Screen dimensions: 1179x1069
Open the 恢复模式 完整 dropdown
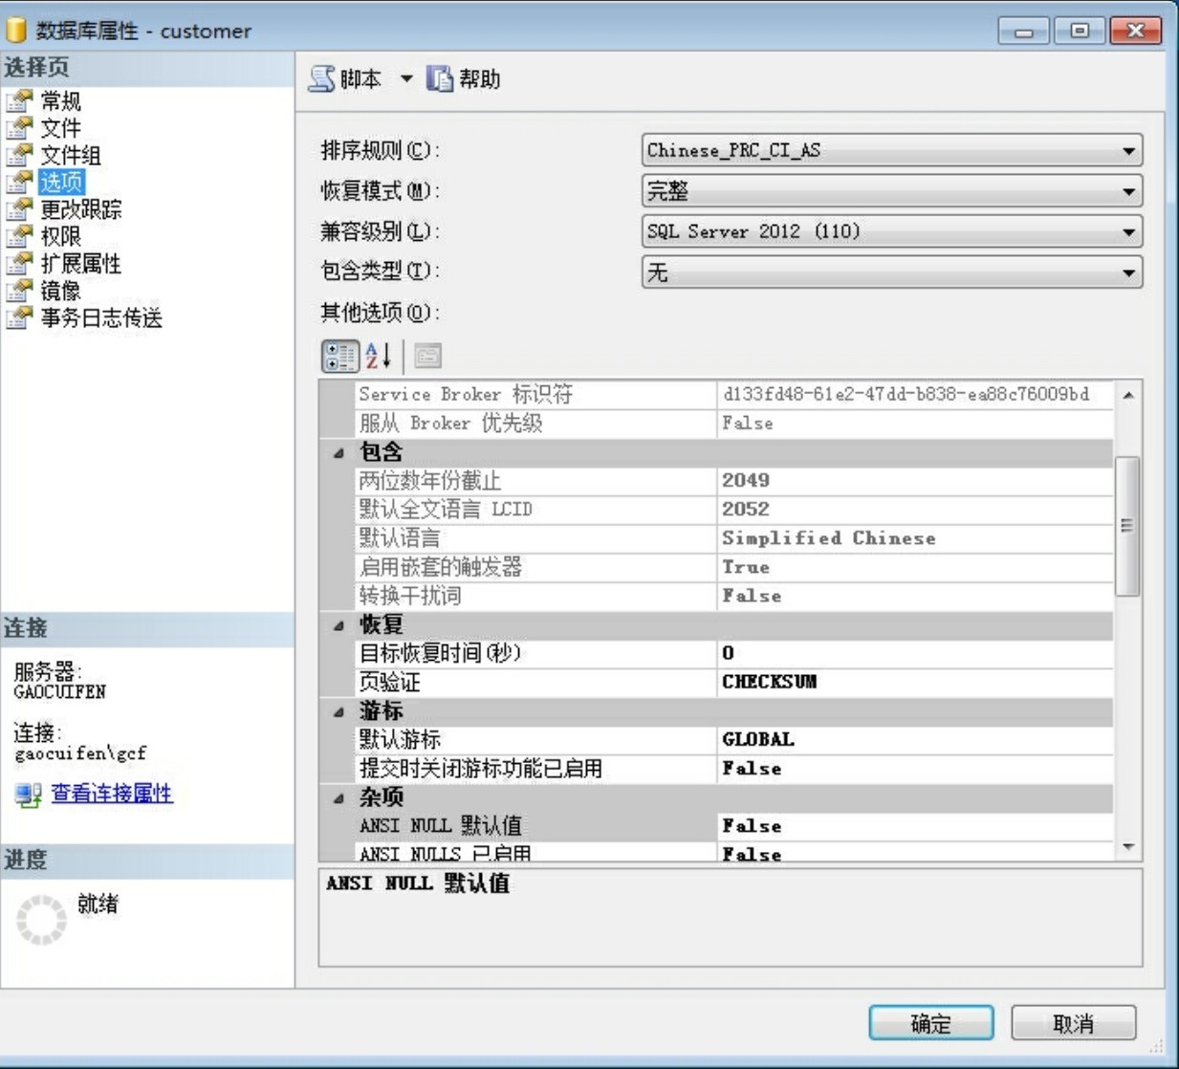[892, 191]
